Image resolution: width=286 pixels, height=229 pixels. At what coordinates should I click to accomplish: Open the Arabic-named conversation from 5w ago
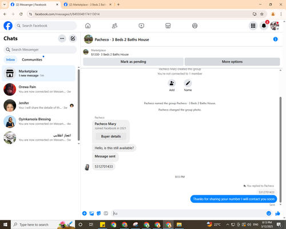38,137
